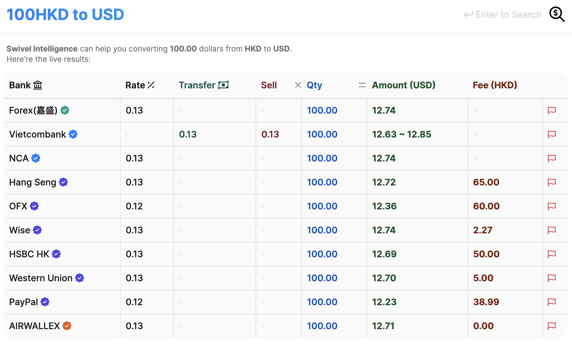Click Vietcombank's 12.63 ~ 12.85 amount range
Screen dimensions: 572x345
pyautogui.click(x=402, y=134)
